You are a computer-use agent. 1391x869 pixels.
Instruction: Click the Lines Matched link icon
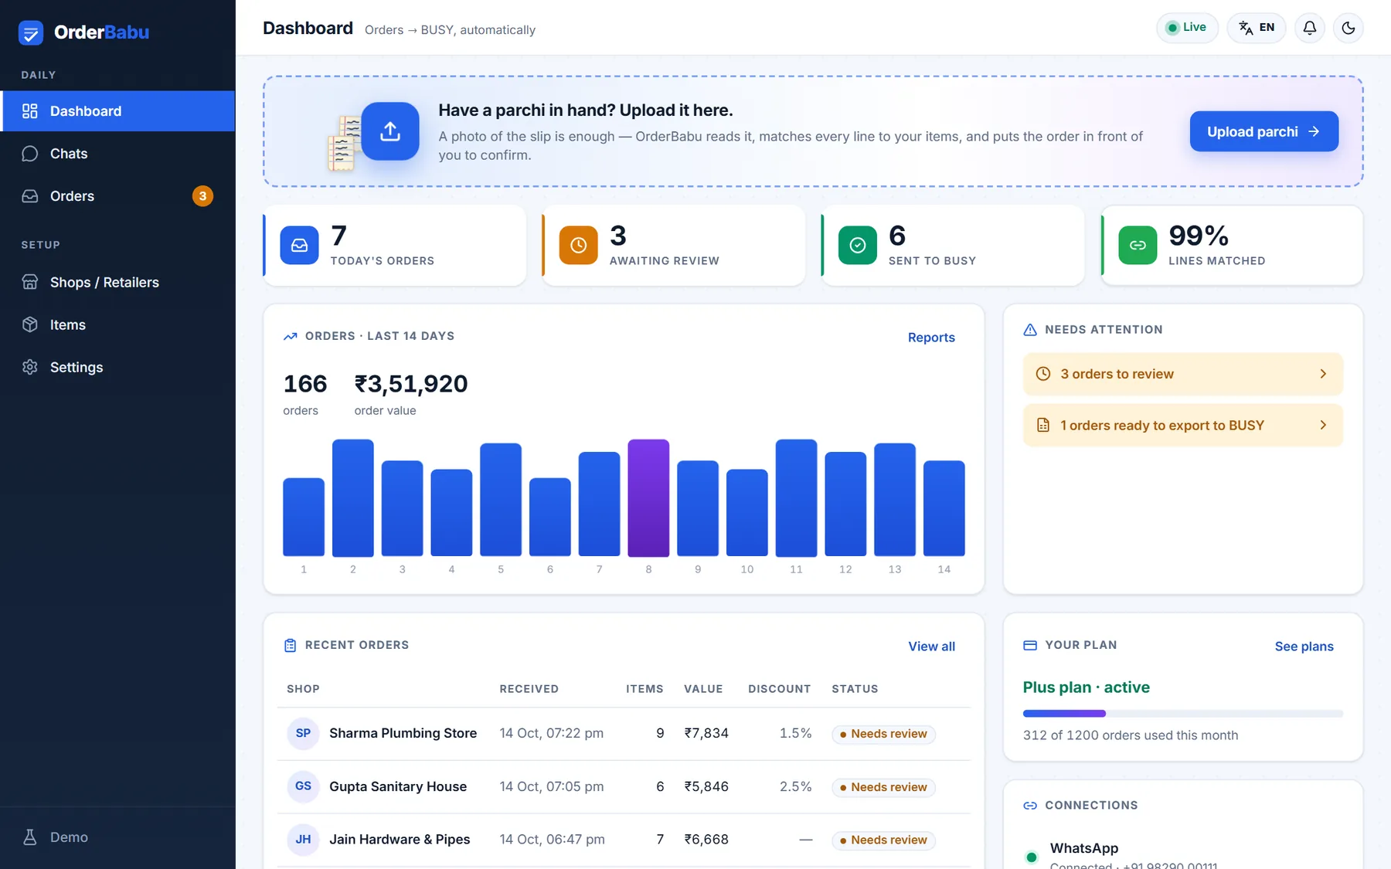(x=1138, y=246)
